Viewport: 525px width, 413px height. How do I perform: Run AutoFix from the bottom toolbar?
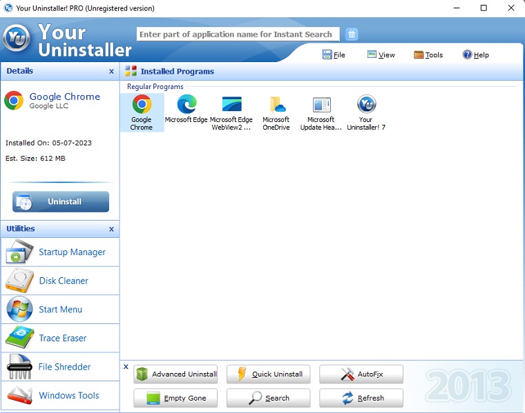(x=361, y=374)
